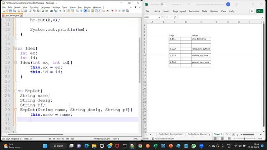Click the Windows taskbar Search box
267x150 pixels.
tap(58, 146)
